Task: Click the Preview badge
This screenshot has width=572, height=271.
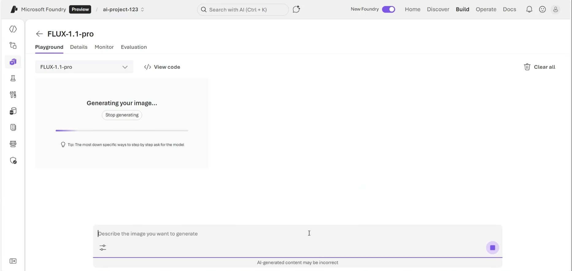Action: [80, 10]
